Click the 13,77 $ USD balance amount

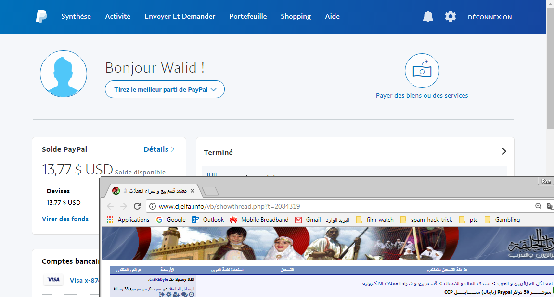[77, 170]
